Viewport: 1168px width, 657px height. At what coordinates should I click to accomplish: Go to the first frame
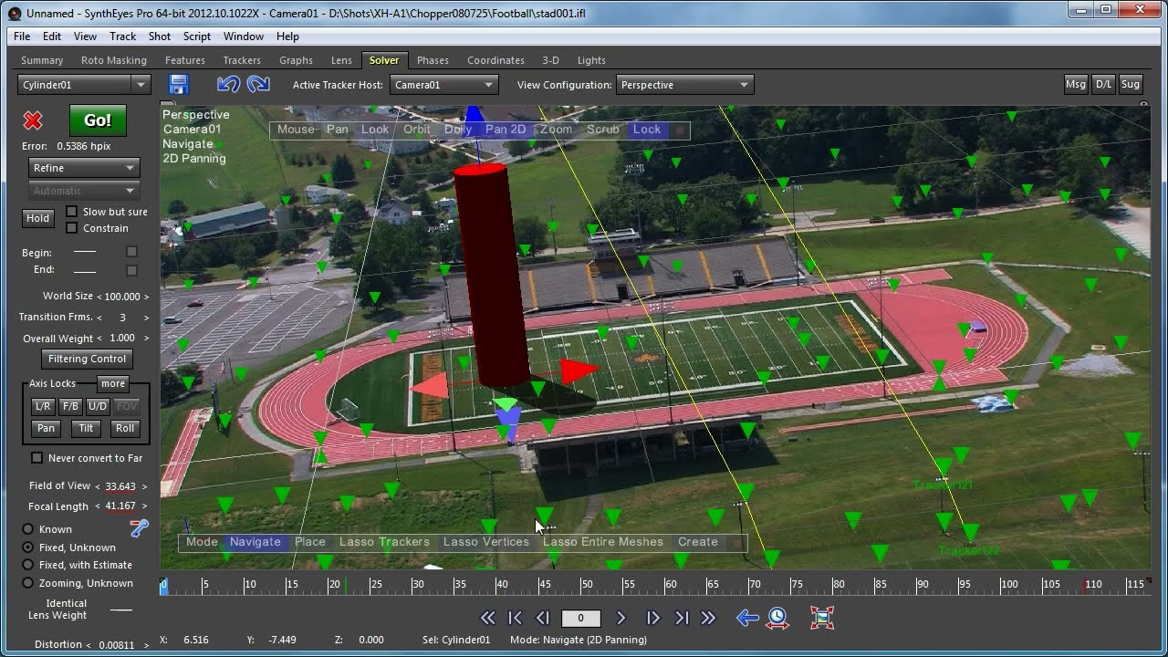[515, 618]
